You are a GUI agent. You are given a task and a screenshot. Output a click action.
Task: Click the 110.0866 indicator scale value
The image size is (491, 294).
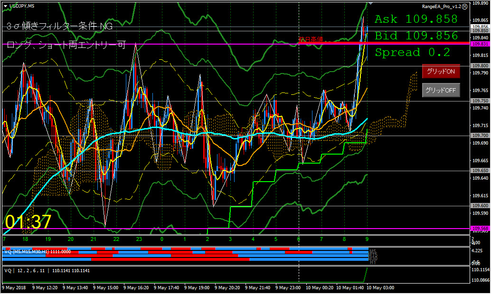(x=481, y=280)
